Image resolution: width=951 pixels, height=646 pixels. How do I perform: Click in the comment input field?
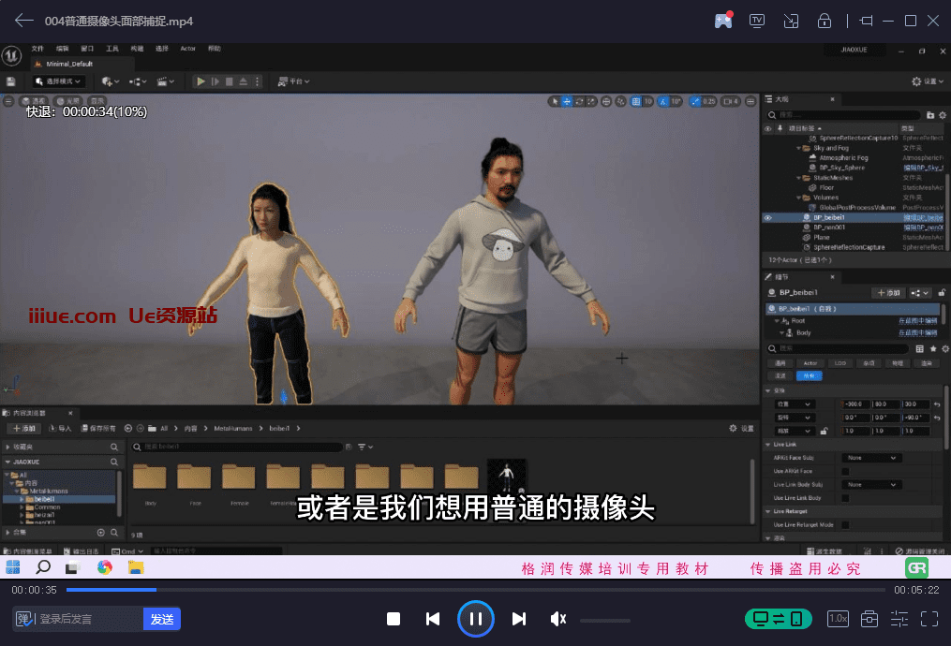[89, 619]
